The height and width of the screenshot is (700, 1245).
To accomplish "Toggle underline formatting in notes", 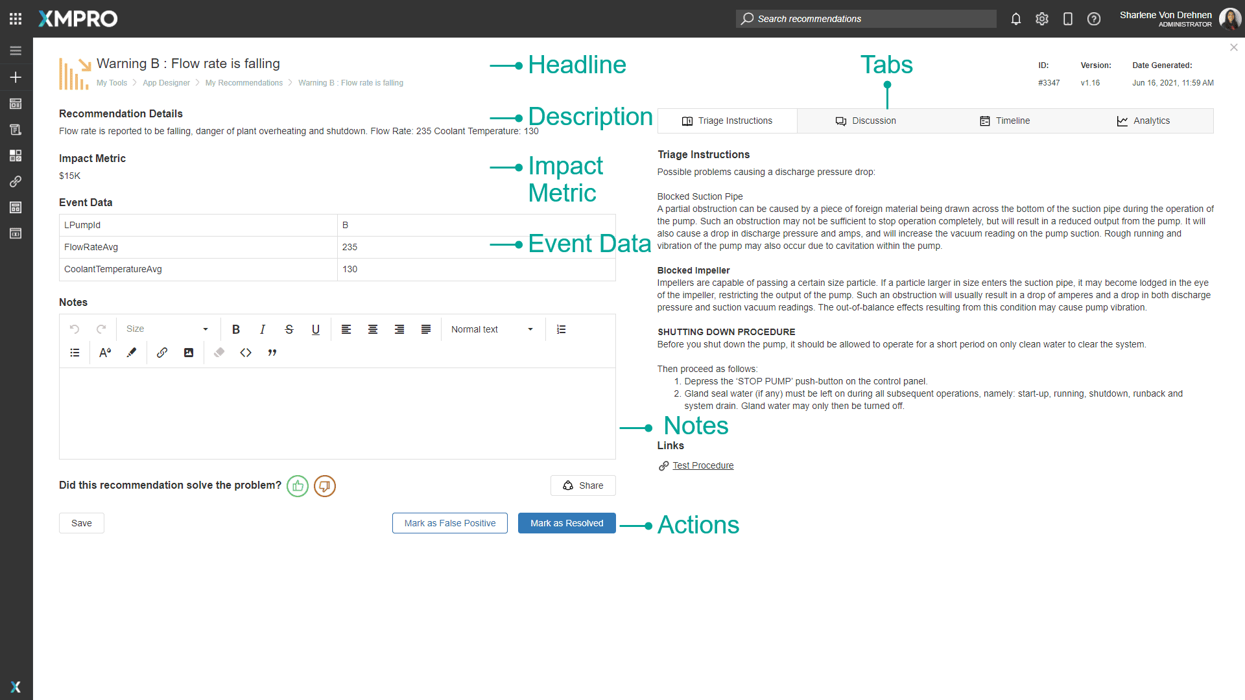I will pyautogui.click(x=316, y=329).
